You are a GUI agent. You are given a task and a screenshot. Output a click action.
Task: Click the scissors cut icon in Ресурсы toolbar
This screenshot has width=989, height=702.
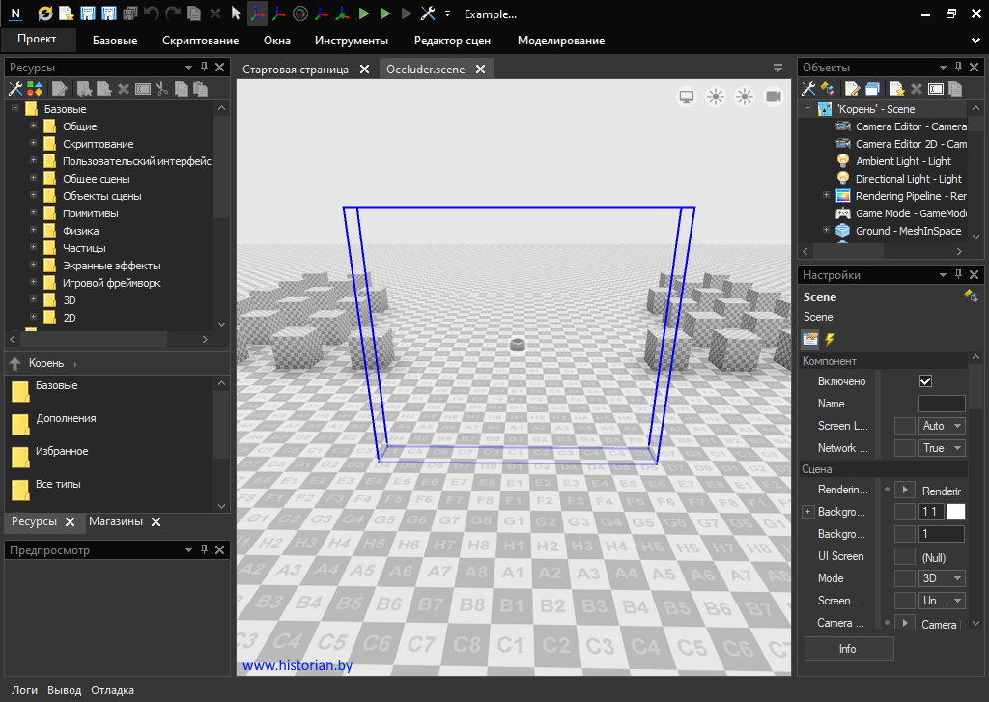pos(162,89)
